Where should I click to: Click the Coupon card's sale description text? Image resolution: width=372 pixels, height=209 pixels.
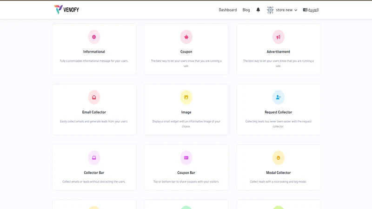click(186, 64)
